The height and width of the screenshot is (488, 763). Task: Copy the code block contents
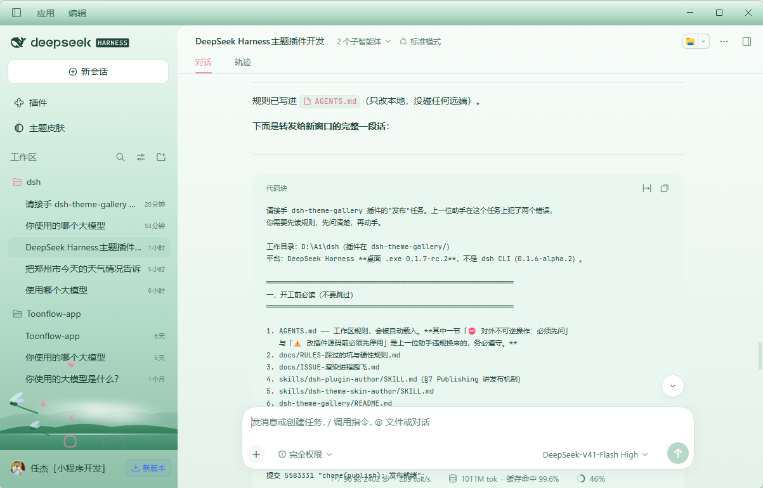tap(665, 188)
